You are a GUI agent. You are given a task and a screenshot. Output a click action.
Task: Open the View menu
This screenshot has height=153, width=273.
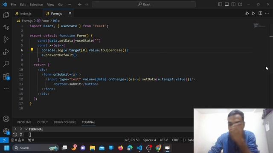[50, 5]
